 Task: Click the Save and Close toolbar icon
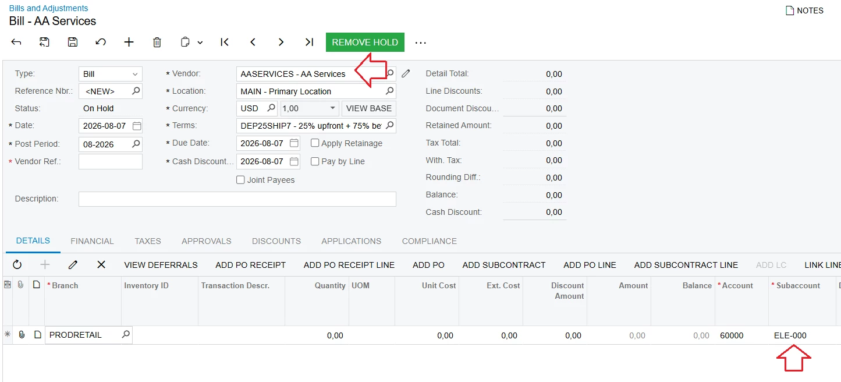(x=44, y=42)
